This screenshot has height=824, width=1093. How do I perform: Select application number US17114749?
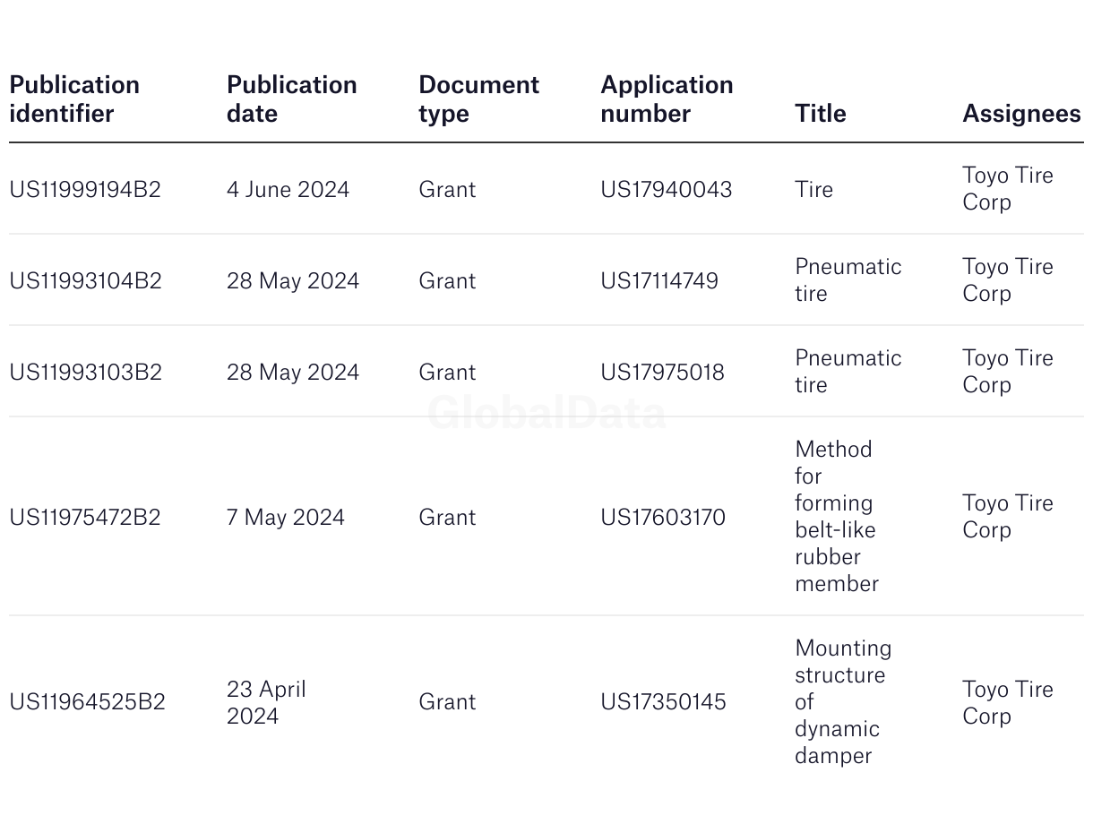pos(659,281)
